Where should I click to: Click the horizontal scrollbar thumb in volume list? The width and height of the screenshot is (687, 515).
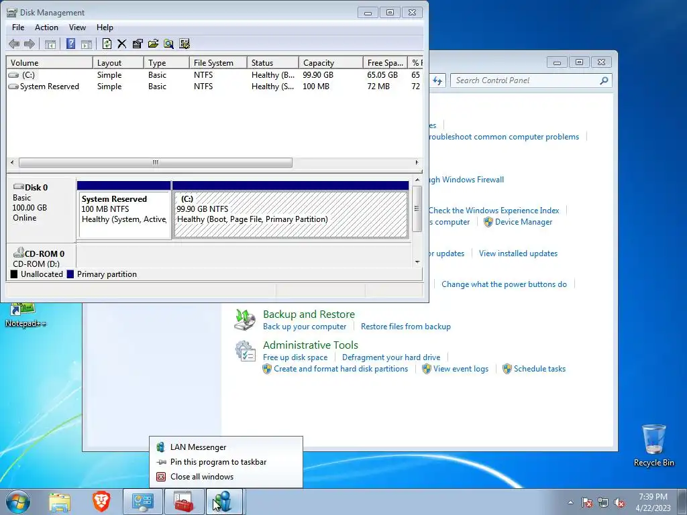(156, 162)
